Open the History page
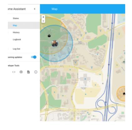The image size is (132, 130). [24, 32]
